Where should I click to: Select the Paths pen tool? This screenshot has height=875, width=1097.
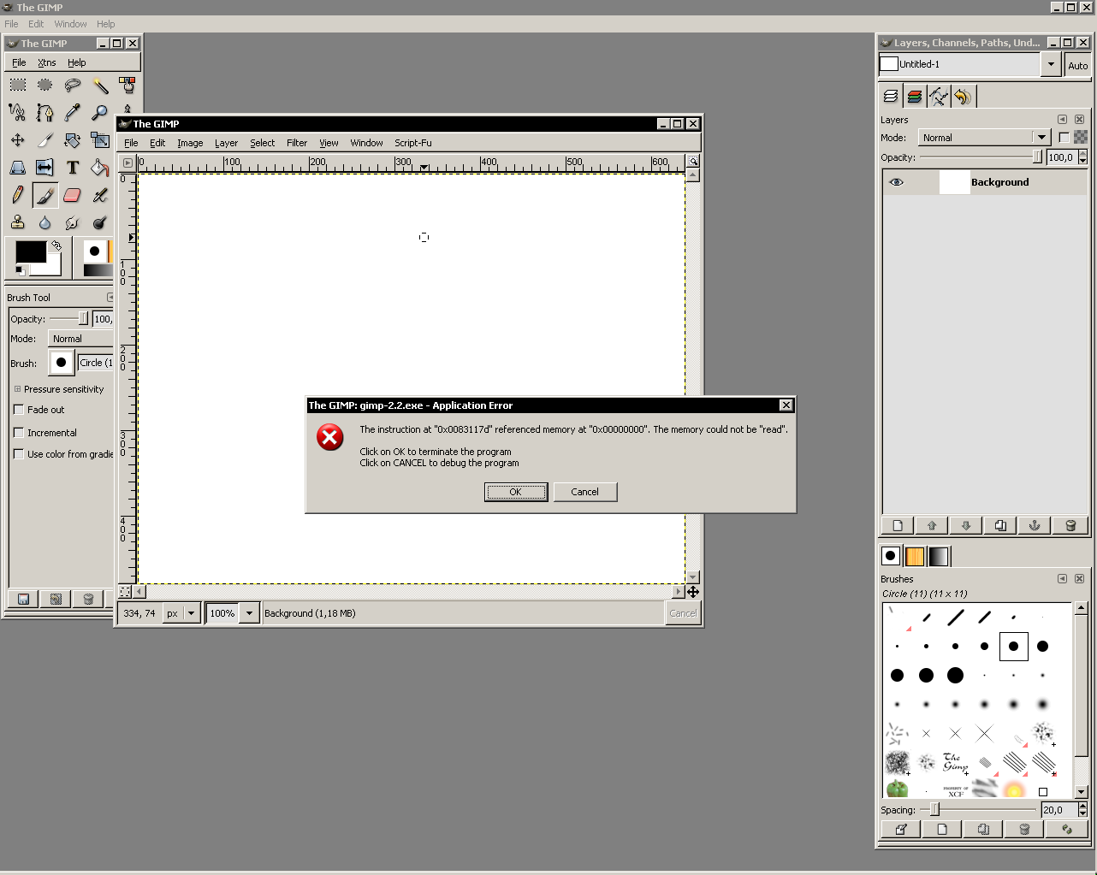[x=45, y=112]
